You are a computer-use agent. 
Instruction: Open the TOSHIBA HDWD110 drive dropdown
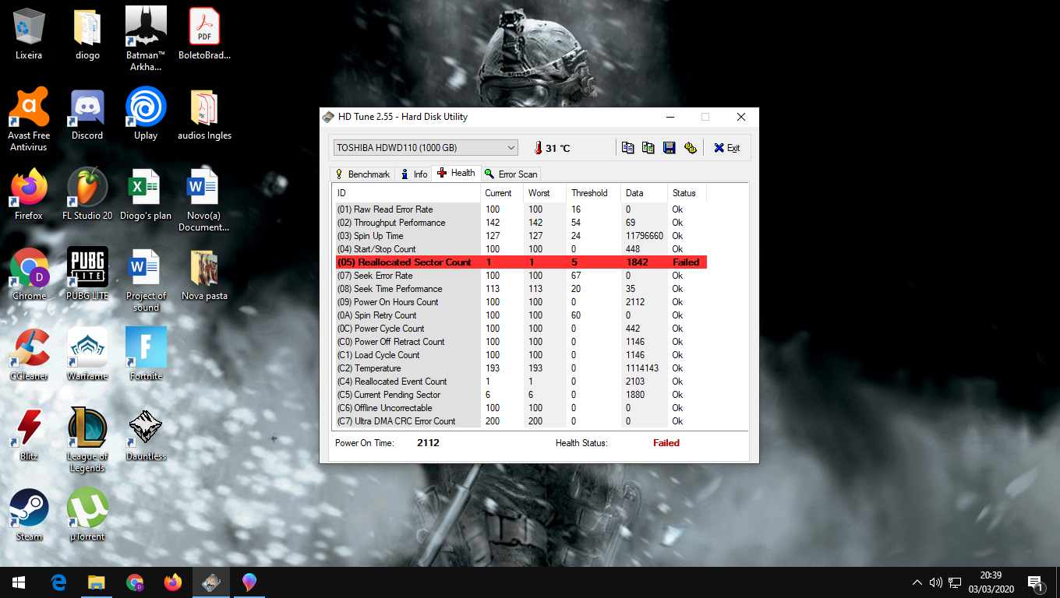pos(426,147)
